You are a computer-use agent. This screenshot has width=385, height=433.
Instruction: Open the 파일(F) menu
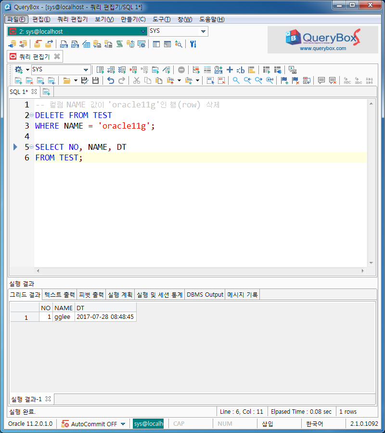16,19
